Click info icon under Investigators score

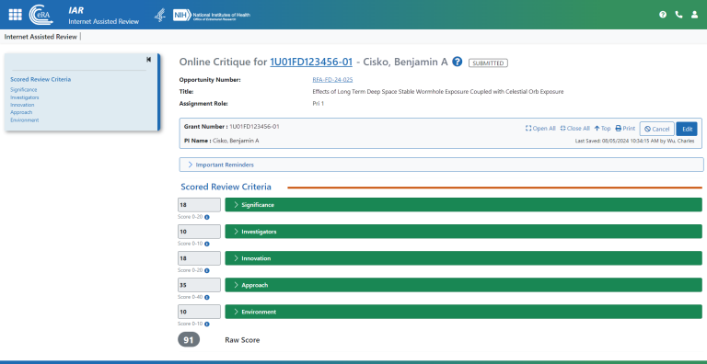coord(207,244)
